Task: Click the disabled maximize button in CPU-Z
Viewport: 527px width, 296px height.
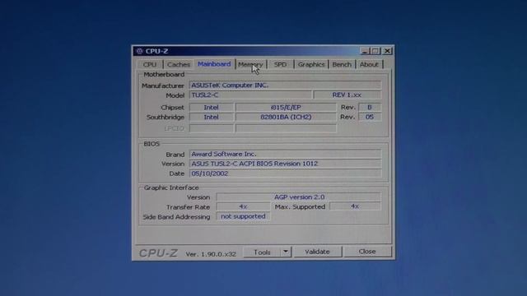Action: pos(375,51)
